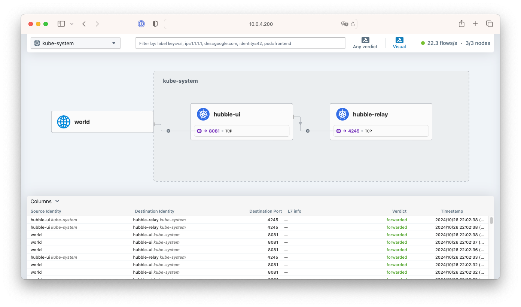
Task: Show tab overview
Action: [489, 24]
